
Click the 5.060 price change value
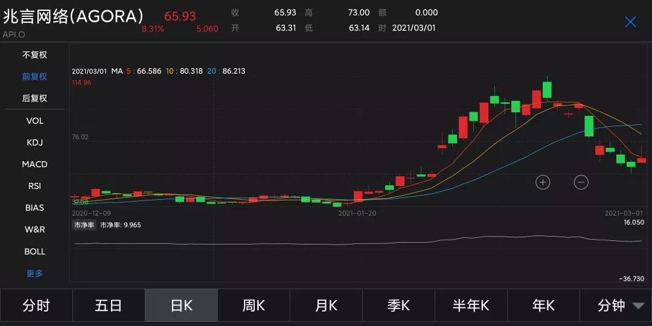tap(207, 29)
